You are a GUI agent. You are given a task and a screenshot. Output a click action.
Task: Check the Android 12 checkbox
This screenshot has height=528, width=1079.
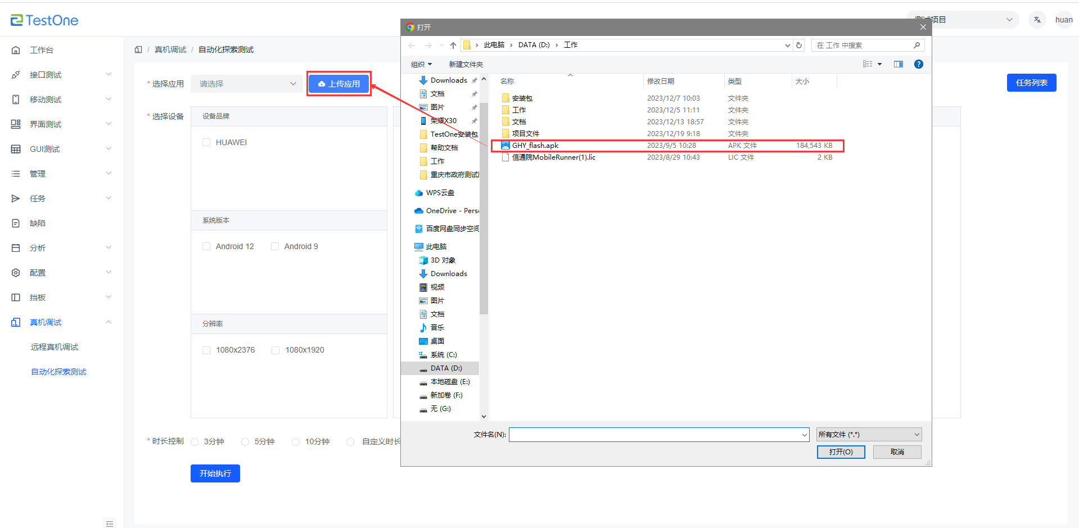(206, 247)
